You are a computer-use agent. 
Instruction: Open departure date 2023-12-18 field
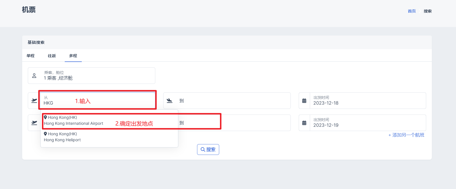[366, 101]
